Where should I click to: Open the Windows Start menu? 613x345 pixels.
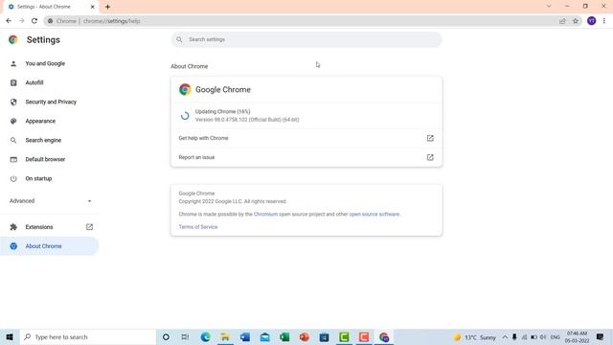click(10, 336)
